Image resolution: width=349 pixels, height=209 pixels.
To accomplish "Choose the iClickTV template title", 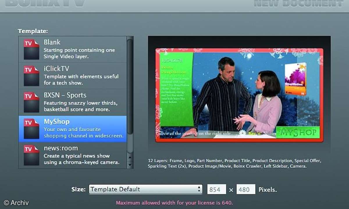I will click(56, 69).
